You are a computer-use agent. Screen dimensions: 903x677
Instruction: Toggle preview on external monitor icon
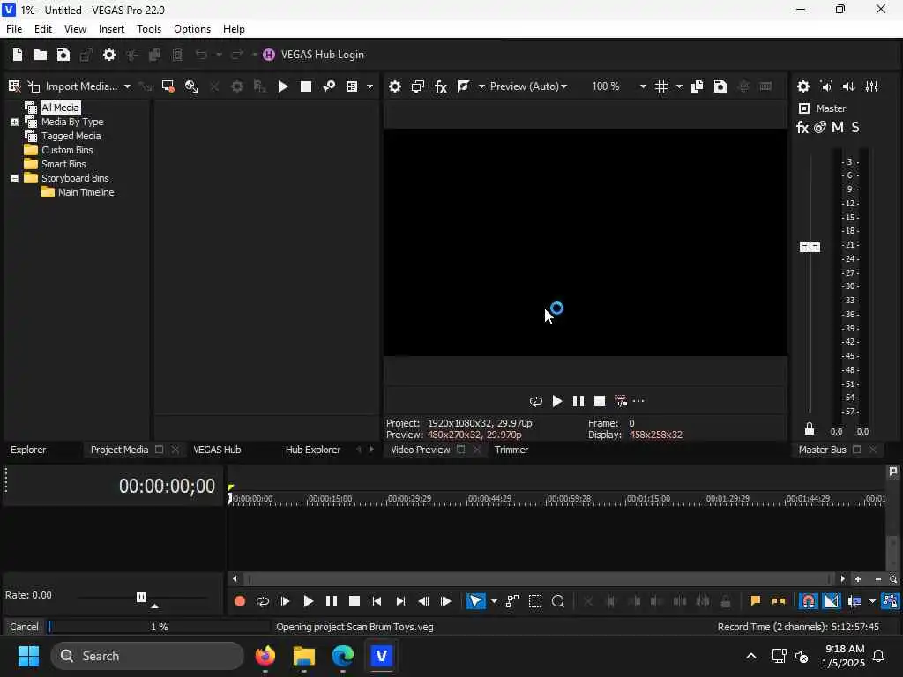coord(418,86)
